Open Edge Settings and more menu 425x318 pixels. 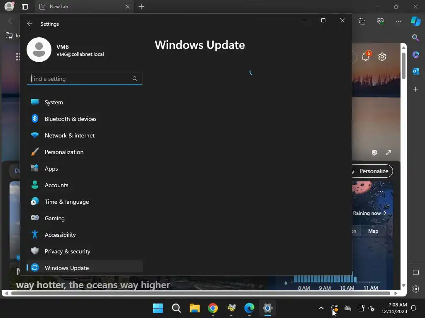(x=398, y=21)
